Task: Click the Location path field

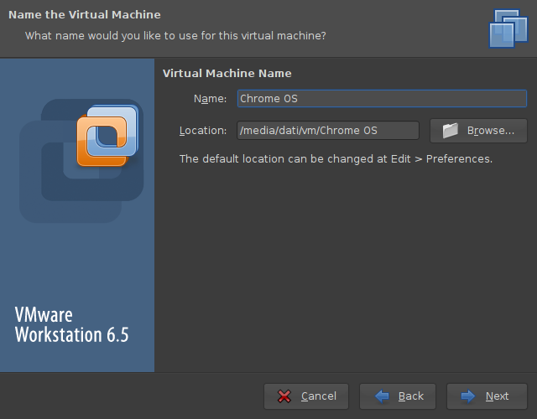Action: pos(328,131)
